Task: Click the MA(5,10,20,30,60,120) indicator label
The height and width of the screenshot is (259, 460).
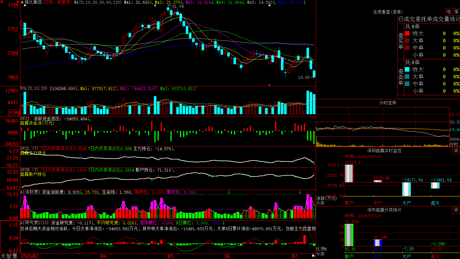Action: coord(98,2)
